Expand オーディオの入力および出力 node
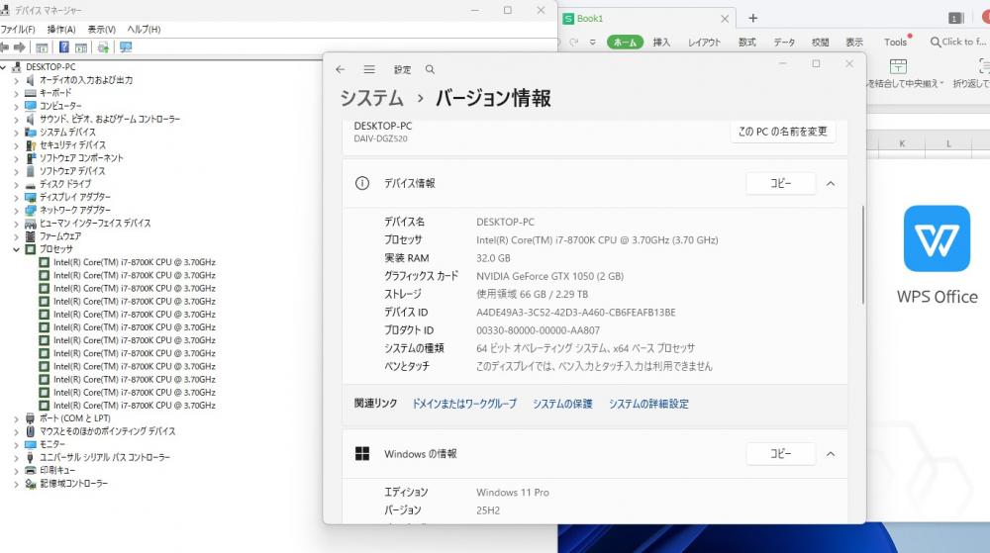This screenshot has height=553, width=990. tap(17, 80)
